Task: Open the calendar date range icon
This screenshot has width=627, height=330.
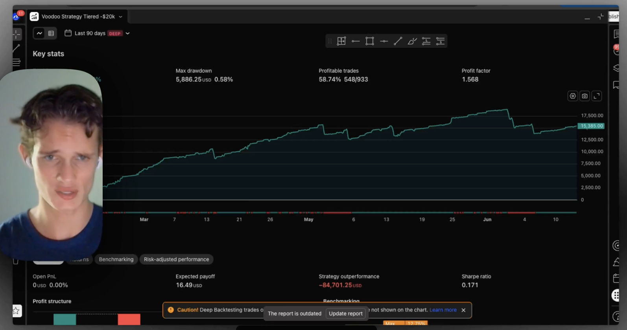Action: coord(68,33)
